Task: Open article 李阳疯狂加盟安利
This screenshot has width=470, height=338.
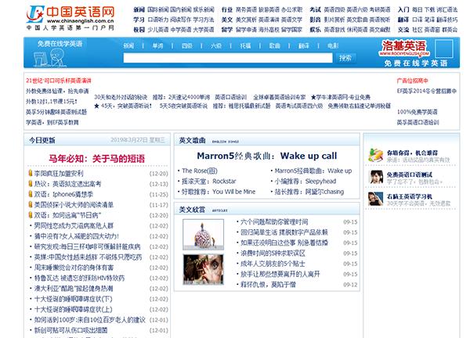Action: 59,174
